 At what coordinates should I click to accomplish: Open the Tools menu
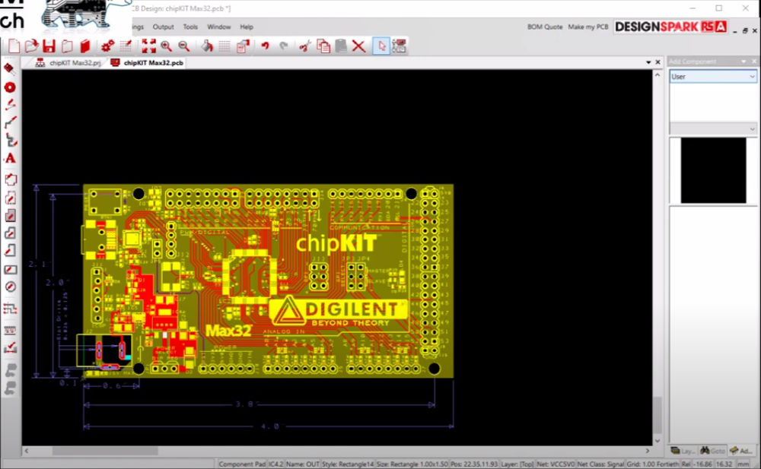(x=190, y=27)
